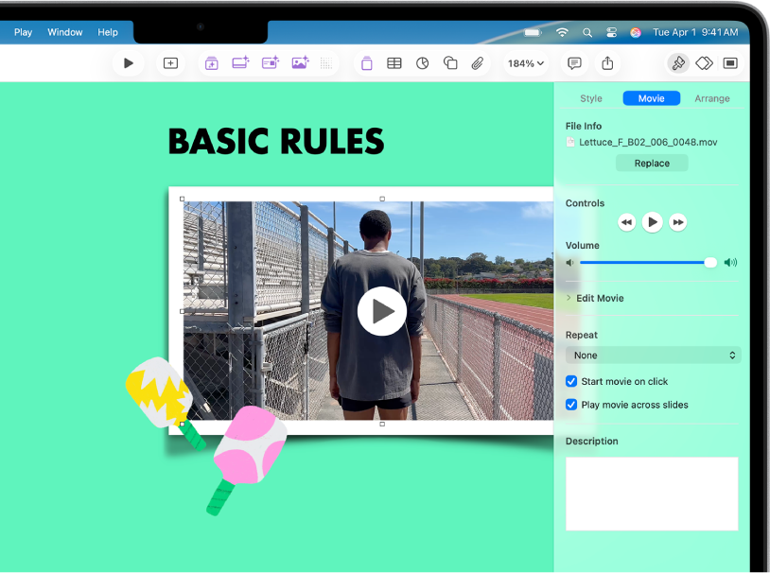Add a new slide with the Add Slide icon

170,63
